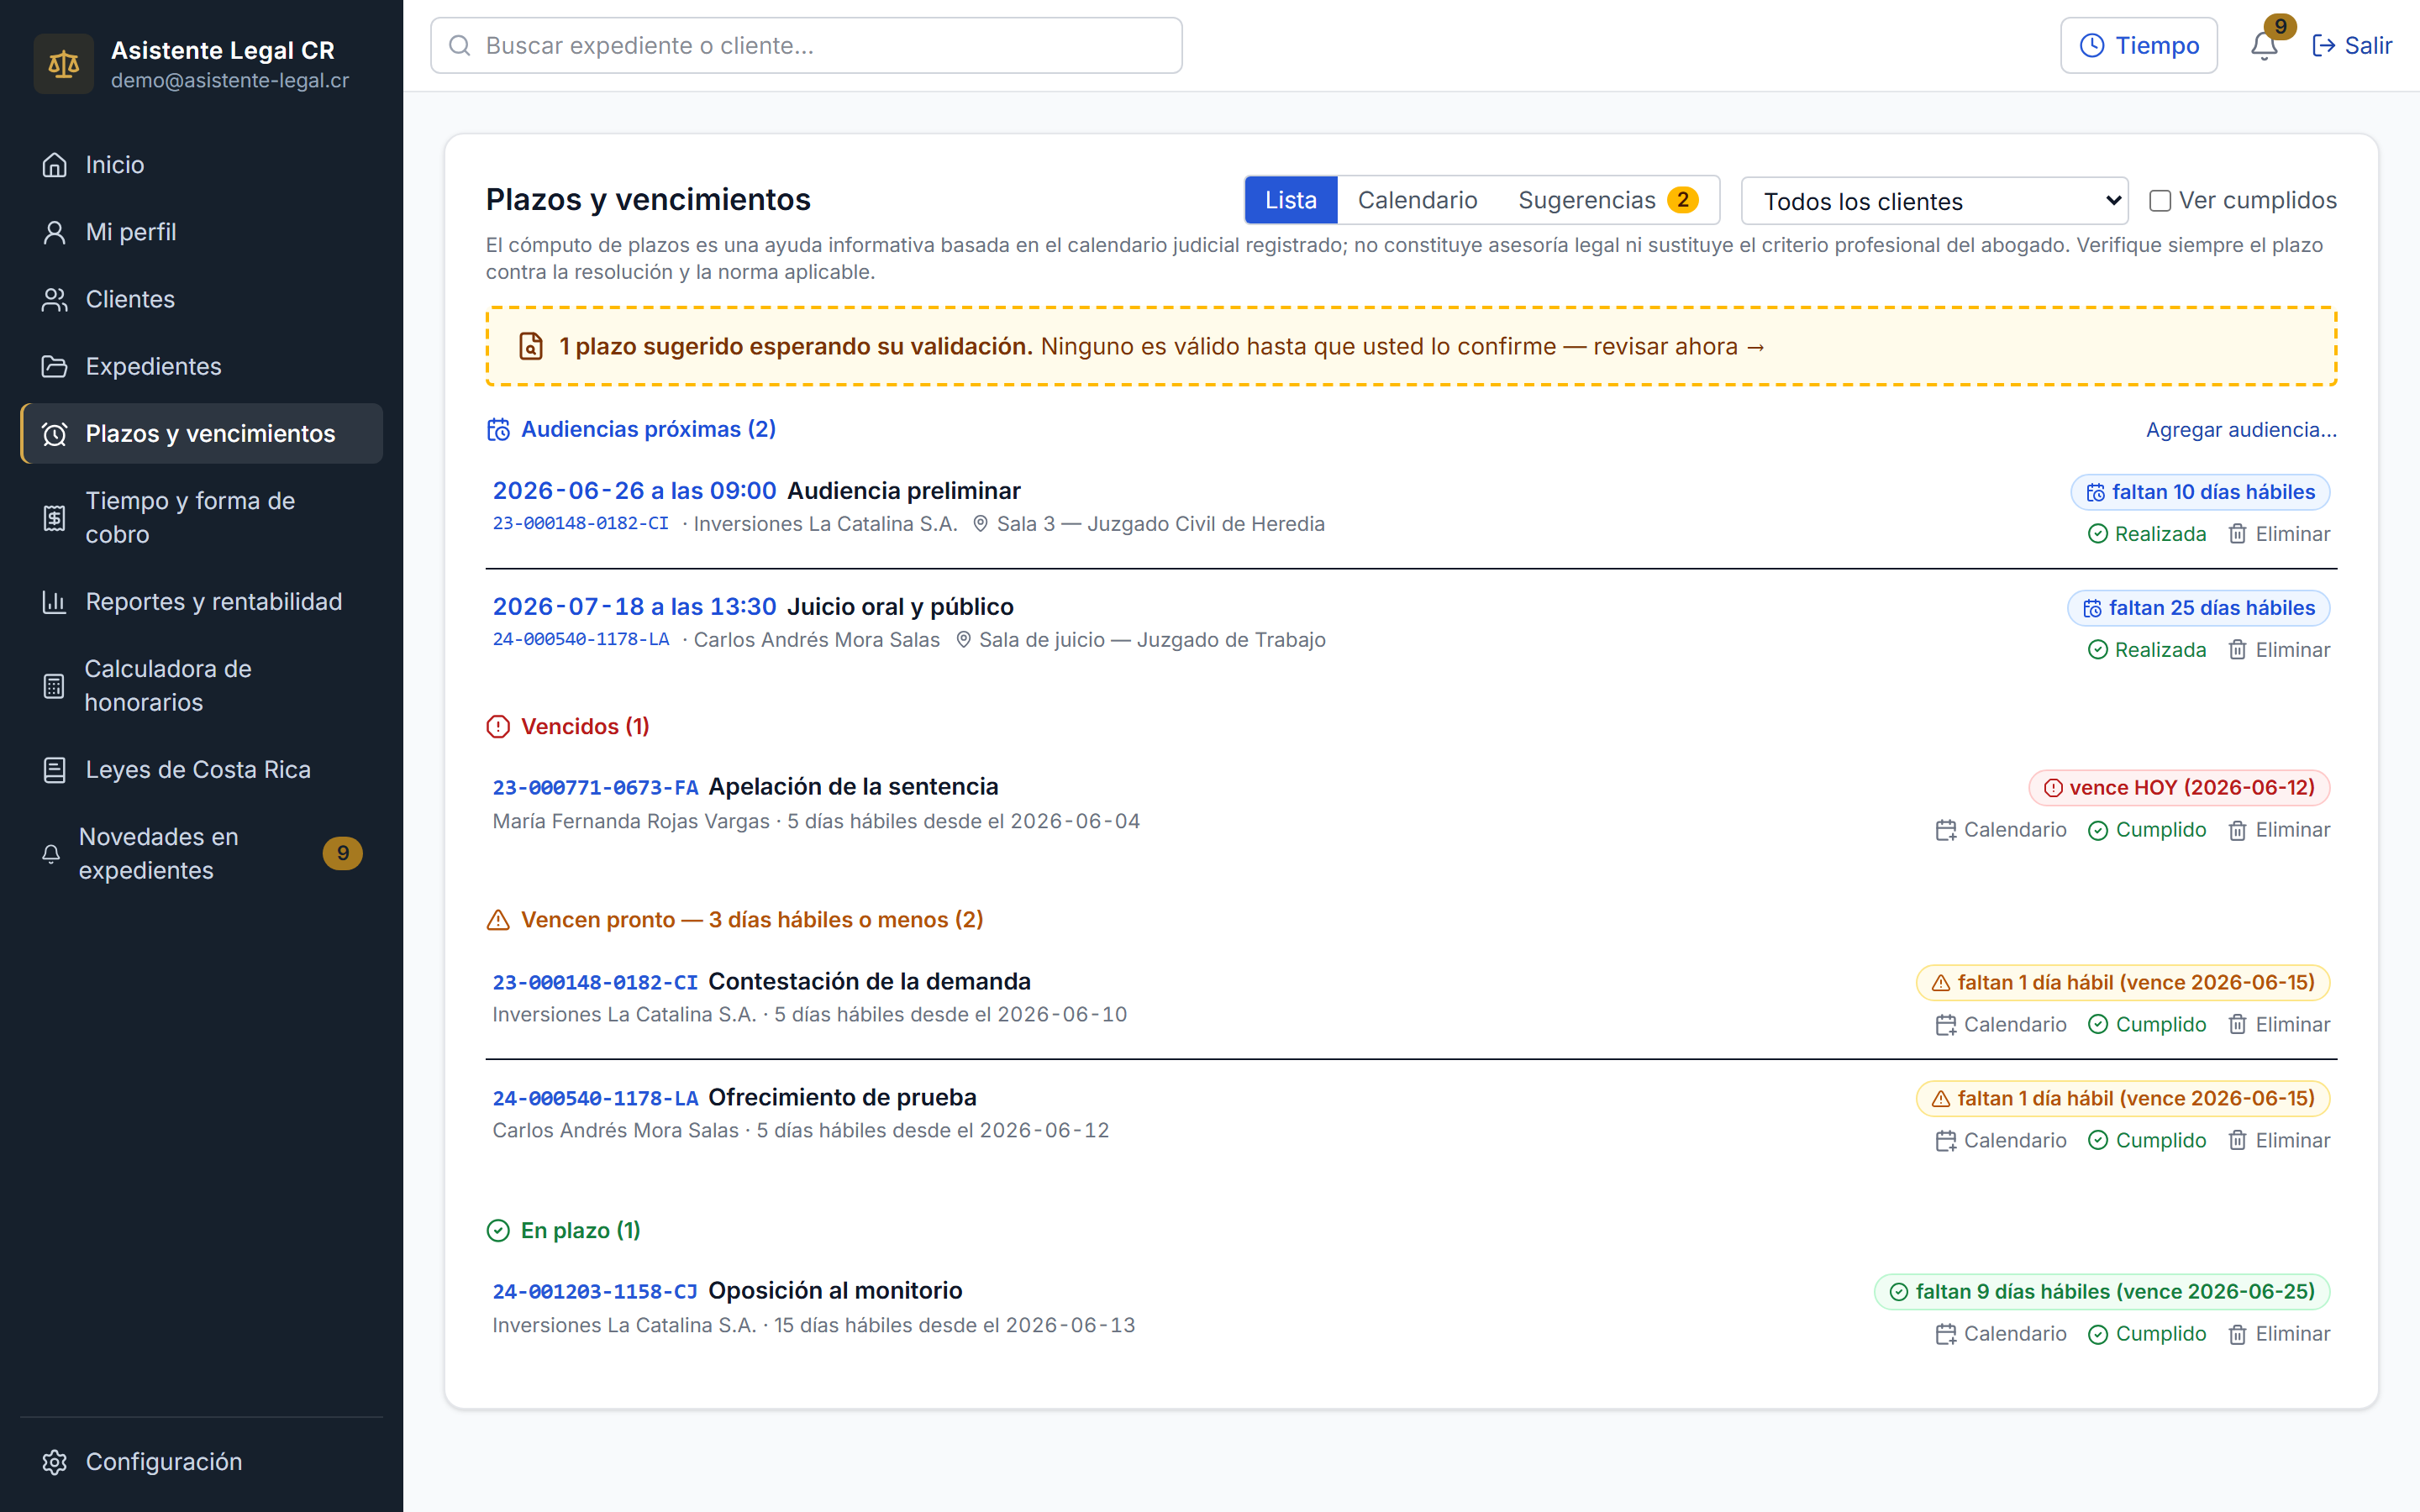
Task: Open Tiempo y forma de cobro
Action: tap(201, 517)
